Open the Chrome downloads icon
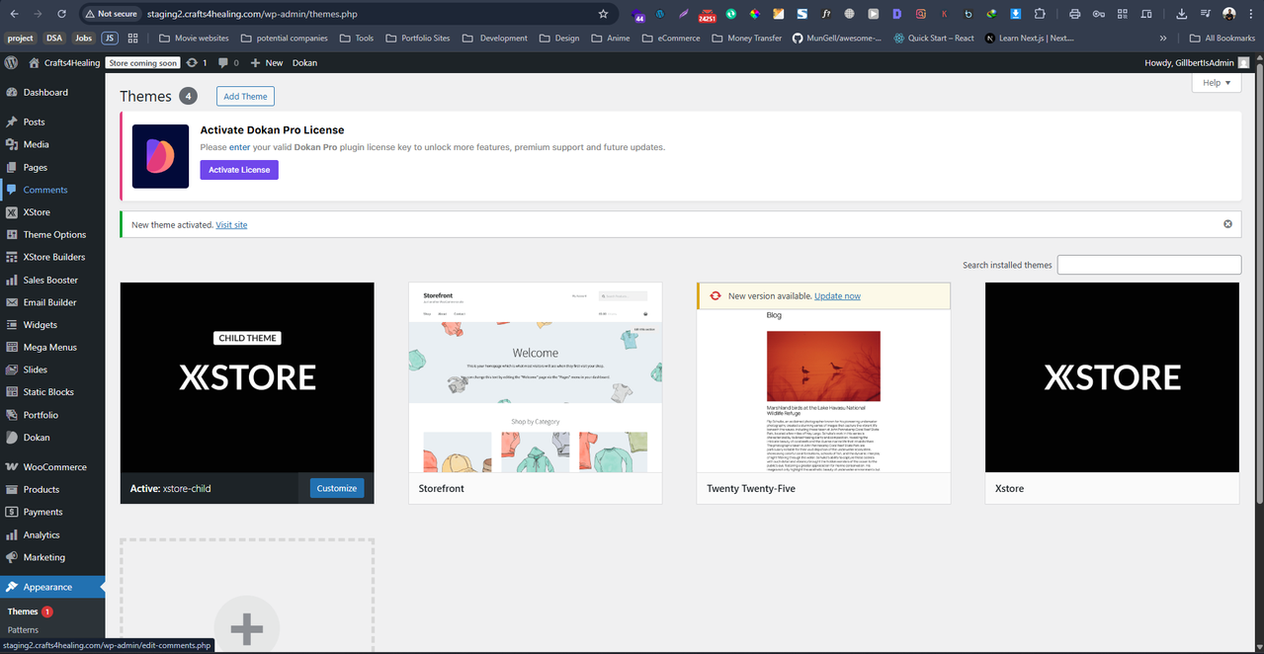This screenshot has height=654, width=1264. (1182, 14)
